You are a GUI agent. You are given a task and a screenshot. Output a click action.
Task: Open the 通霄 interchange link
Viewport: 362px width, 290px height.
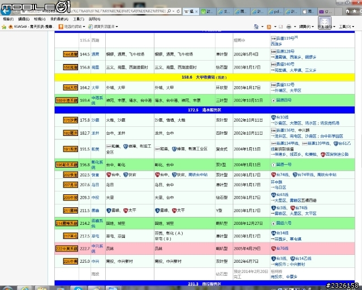[95, 54]
